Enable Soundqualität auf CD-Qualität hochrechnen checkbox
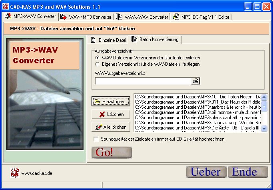The width and height of the screenshot is (273, 190). (x=96, y=139)
